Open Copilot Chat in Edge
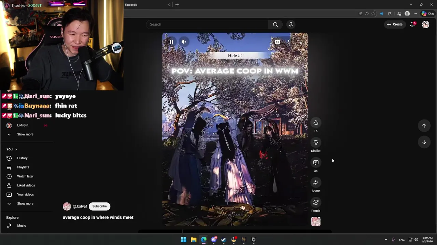Viewport: 437px width, 245px height. pos(427,14)
